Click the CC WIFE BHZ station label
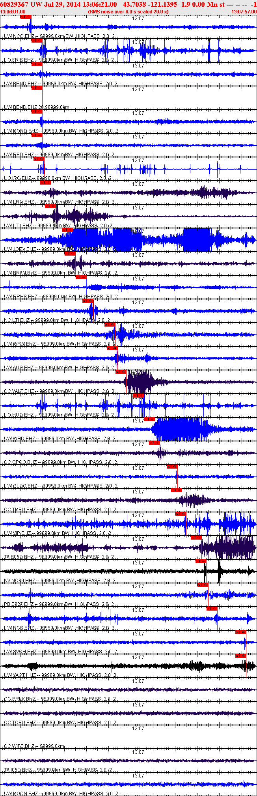Screen dimensions: 257x796 [20, 746]
